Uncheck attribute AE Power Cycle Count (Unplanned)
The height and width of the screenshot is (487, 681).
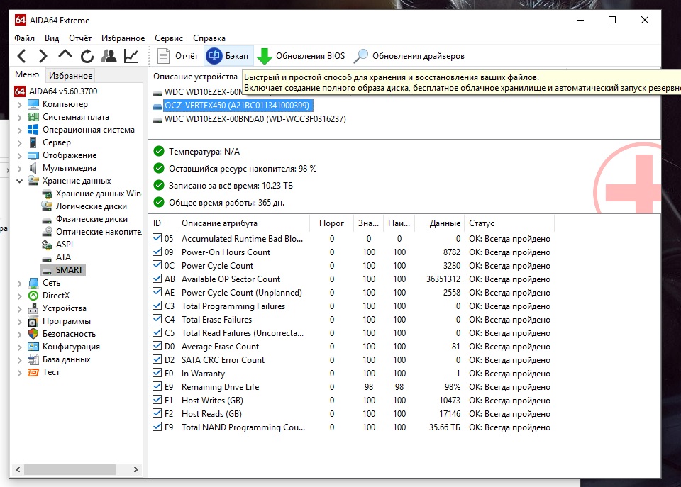tap(157, 292)
